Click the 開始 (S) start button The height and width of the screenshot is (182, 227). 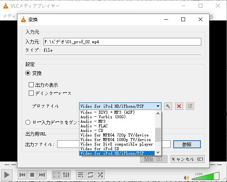154,159
